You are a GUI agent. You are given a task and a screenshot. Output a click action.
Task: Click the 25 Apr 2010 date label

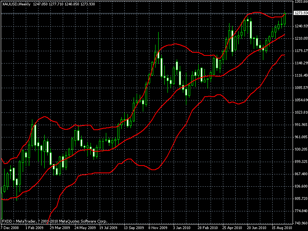click(232, 228)
